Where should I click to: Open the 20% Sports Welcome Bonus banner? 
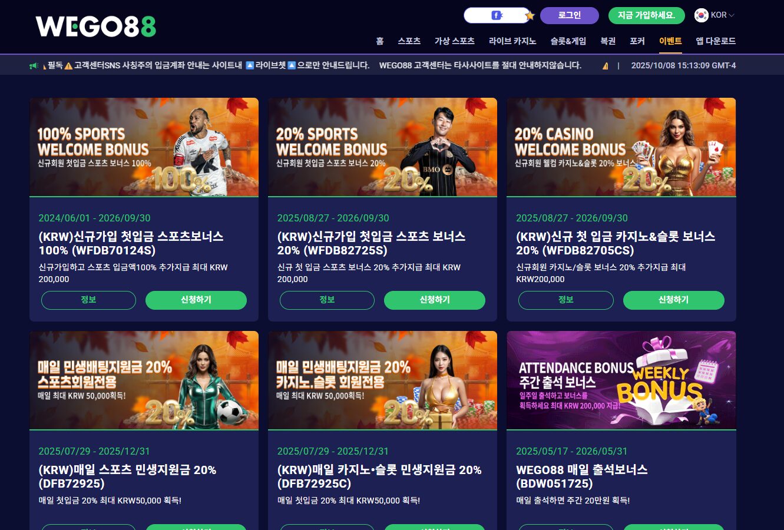pyautogui.click(x=382, y=147)
